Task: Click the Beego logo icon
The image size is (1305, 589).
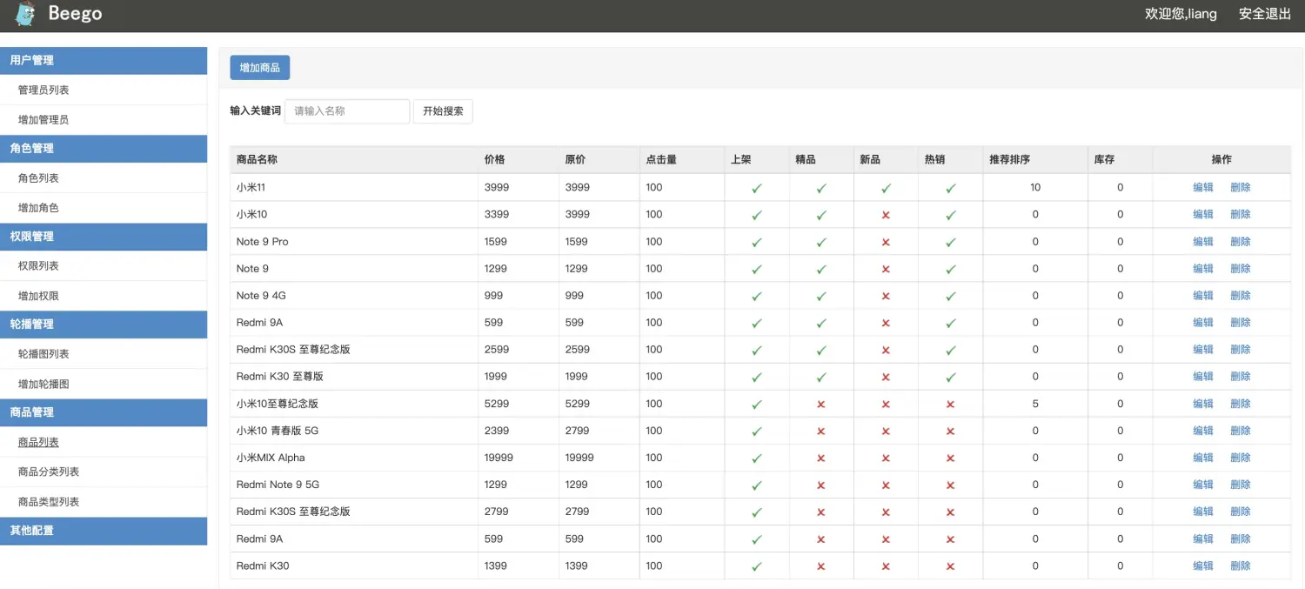Action: 25,14
